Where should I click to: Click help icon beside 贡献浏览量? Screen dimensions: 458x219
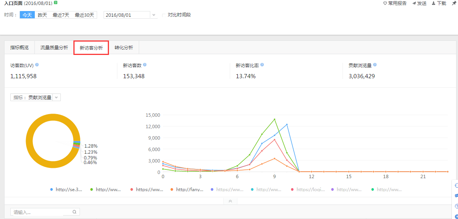click(x=375, y=65)
